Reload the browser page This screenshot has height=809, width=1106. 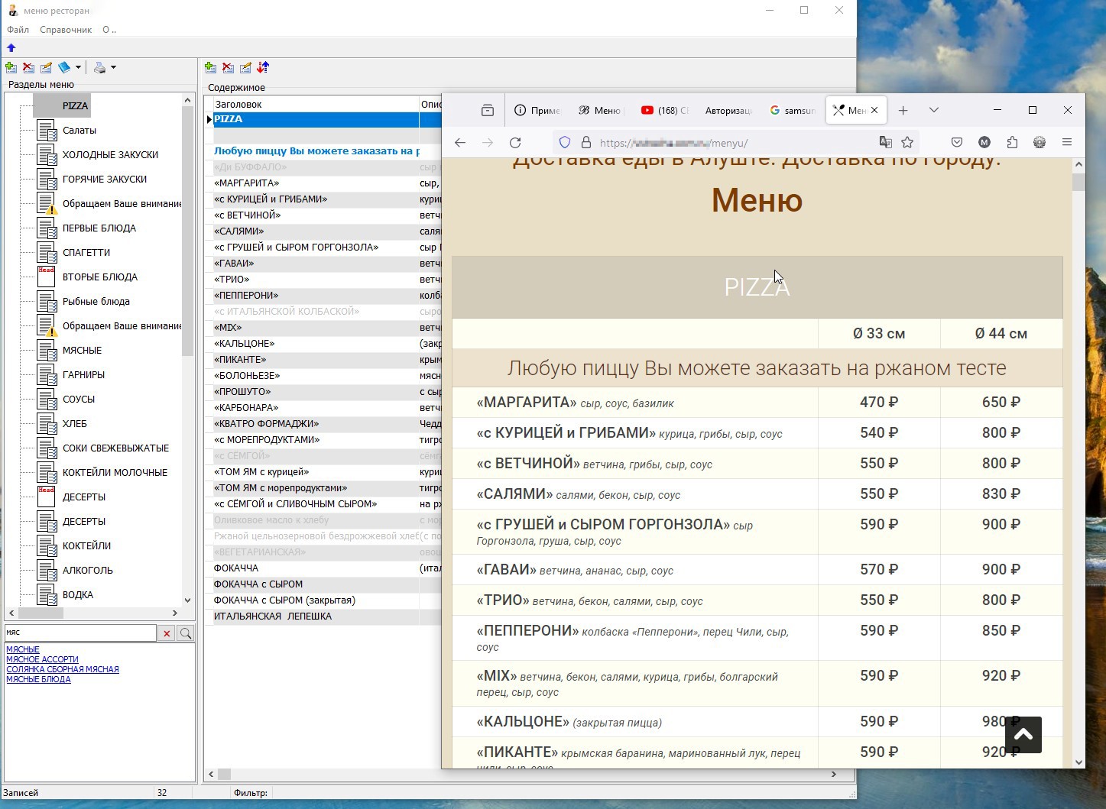pos(515,142)
